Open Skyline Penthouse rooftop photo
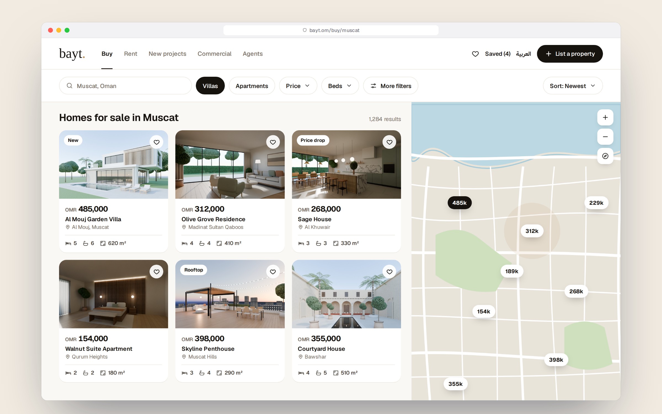The image size is (662, 414). [x=230, y=294]
